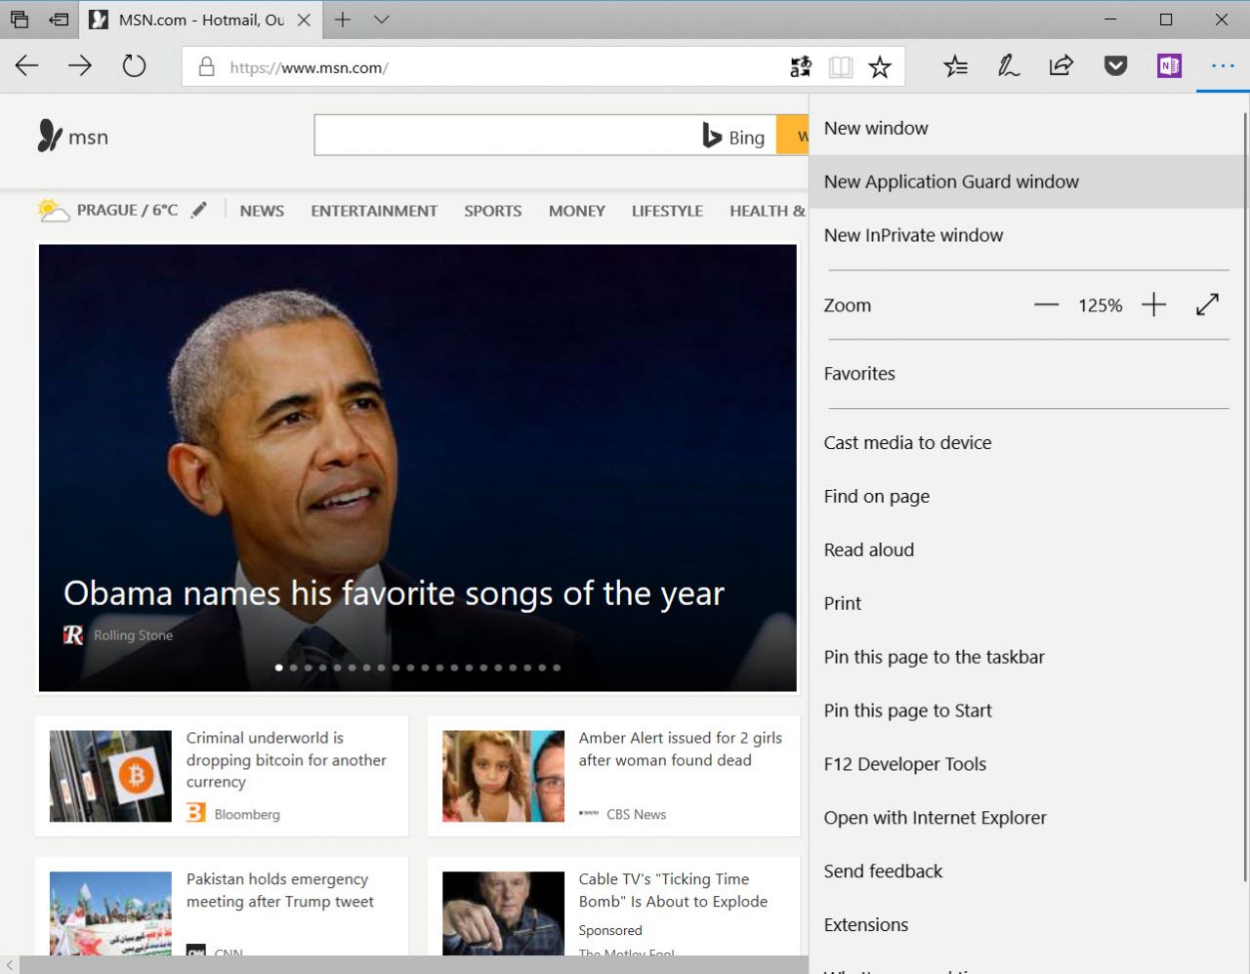Go forward to next page
This screenshot has width=1250, height=974.
click(80, 66)
